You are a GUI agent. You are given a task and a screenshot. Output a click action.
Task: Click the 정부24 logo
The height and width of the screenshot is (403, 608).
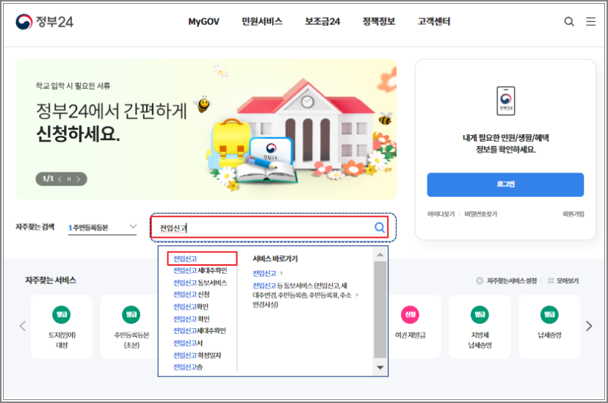[x=44, y=22]
